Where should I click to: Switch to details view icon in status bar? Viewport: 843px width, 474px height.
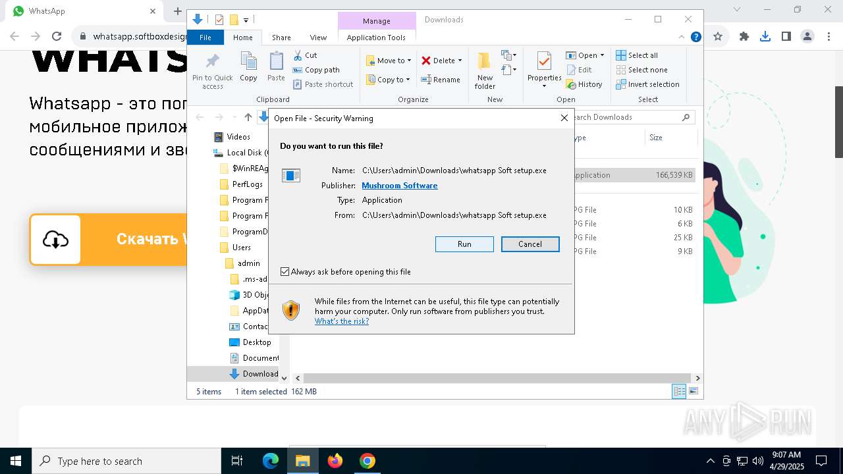click(x=678, y=392)
